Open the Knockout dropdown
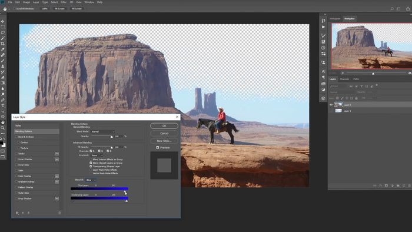 click(x=97, y=155)
